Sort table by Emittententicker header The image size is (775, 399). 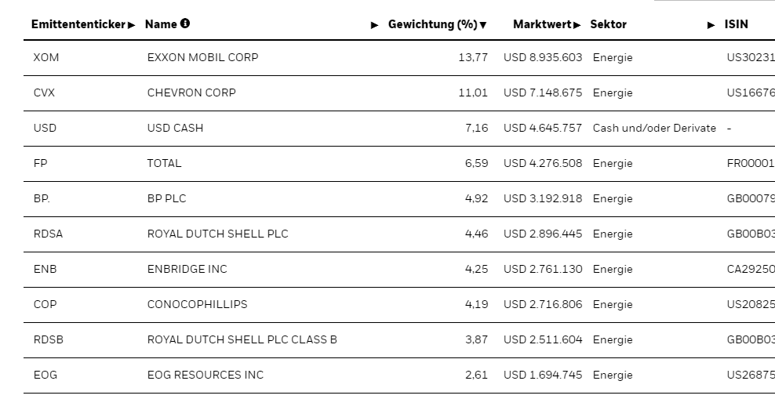(x=78, y=24)
